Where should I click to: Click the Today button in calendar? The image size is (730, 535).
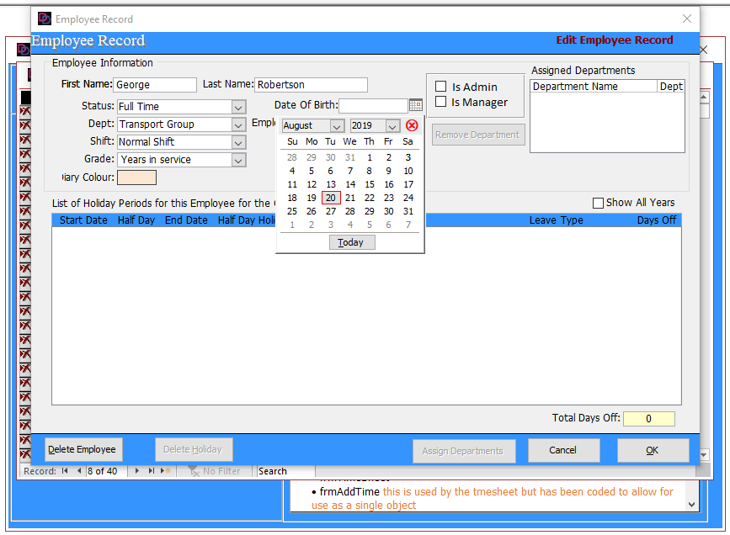click(x=351, y=242)
